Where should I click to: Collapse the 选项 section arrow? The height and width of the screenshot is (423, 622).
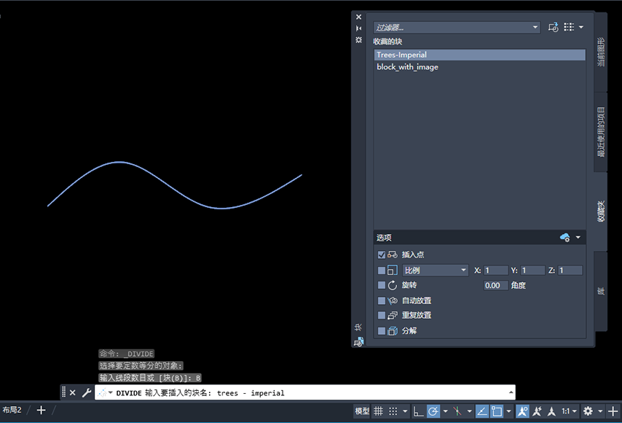click(x=578, y=238)
